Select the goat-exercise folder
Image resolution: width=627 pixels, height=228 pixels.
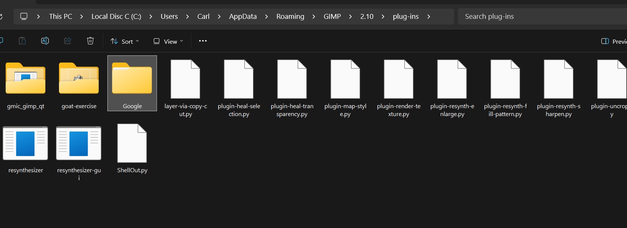point(79,84)
